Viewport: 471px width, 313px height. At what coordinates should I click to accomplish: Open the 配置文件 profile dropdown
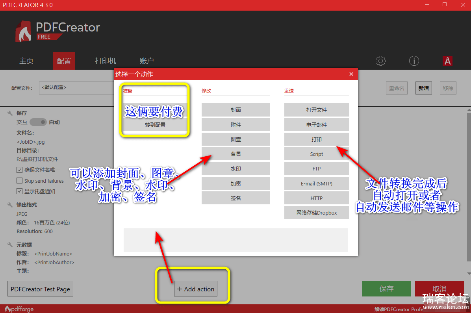(77, 88)
